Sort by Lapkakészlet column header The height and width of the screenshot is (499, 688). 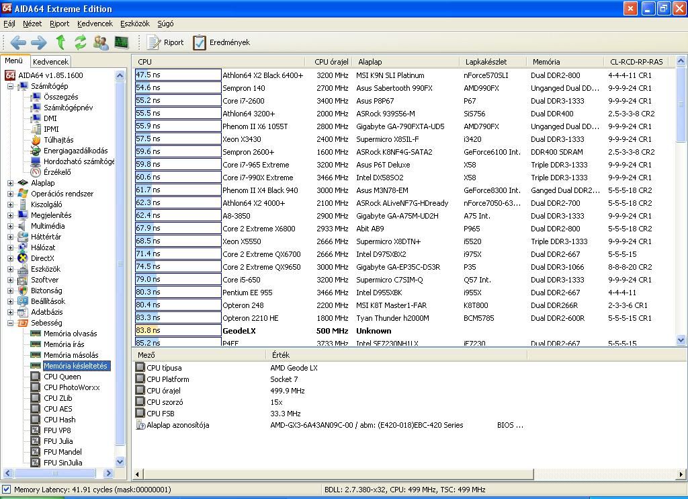(492, 62)
